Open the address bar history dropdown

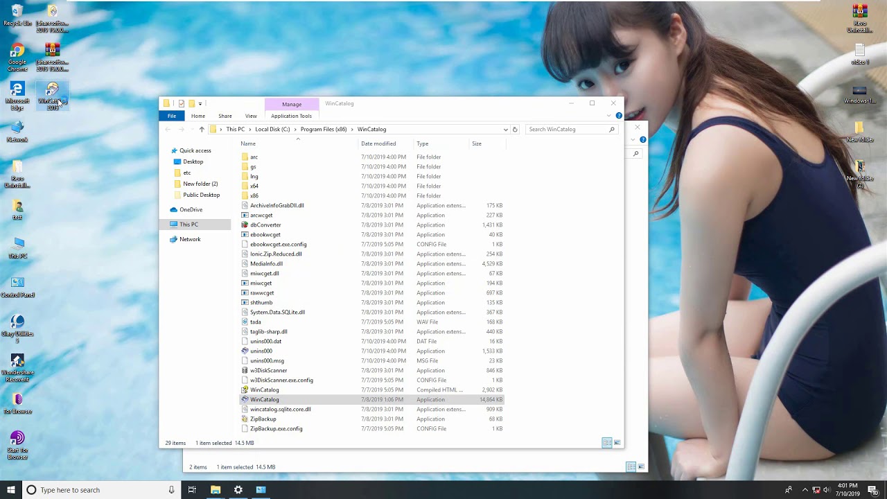pos(505,130)
